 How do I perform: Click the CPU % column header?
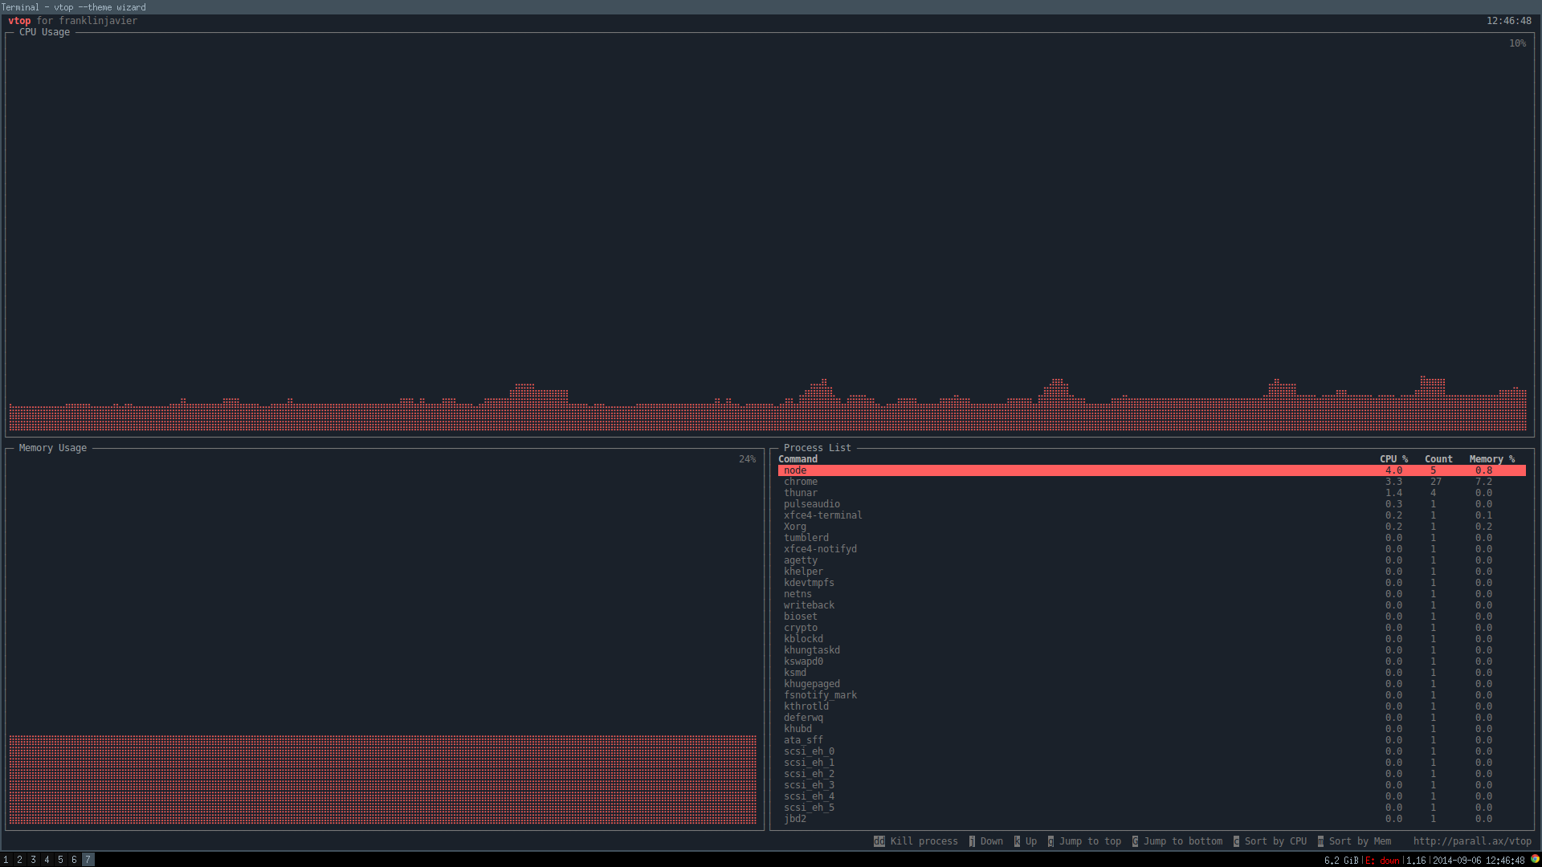(x=1393, y=459)
